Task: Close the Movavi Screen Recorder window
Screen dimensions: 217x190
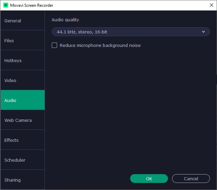Action: (x=212, y=5)
